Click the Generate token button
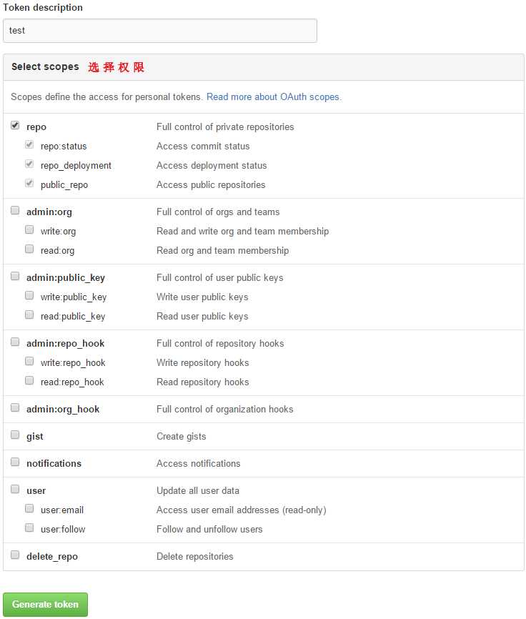This screenshot has height=619, width=526. (45, 605)
